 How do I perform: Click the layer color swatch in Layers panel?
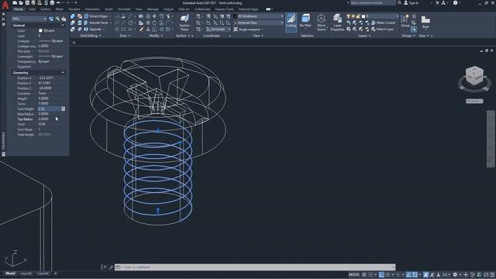(363, 16)
